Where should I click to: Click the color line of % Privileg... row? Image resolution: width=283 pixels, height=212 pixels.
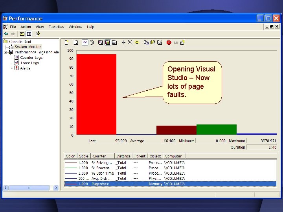coord(71,163)
